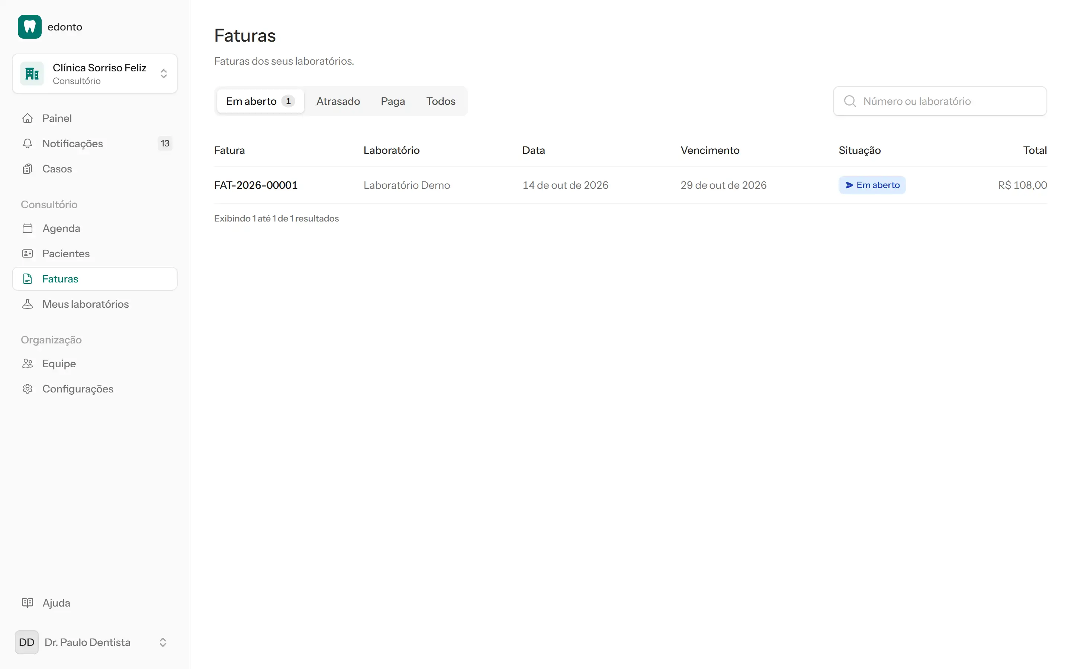The image size is (1071, 669).
Task: Click the Em aberto status badge
Action: click(x=872, y=185)
